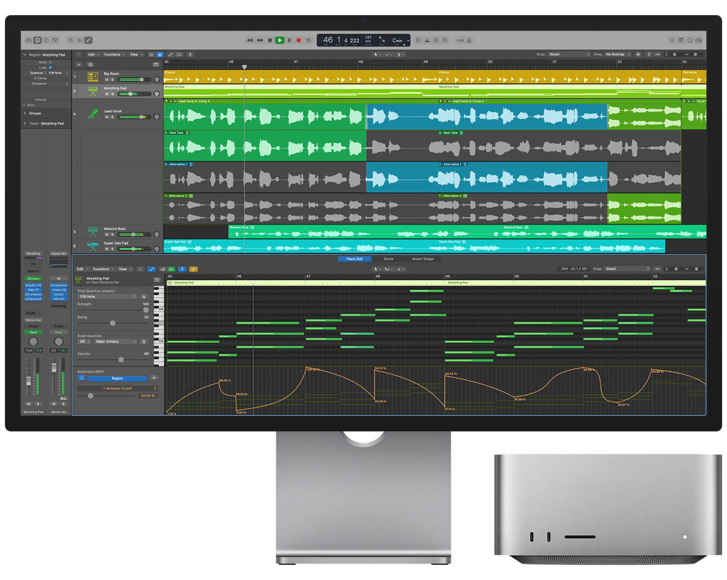727x580 pixels.
Task: Open the tracks area View menu
Action: point(135,54)
